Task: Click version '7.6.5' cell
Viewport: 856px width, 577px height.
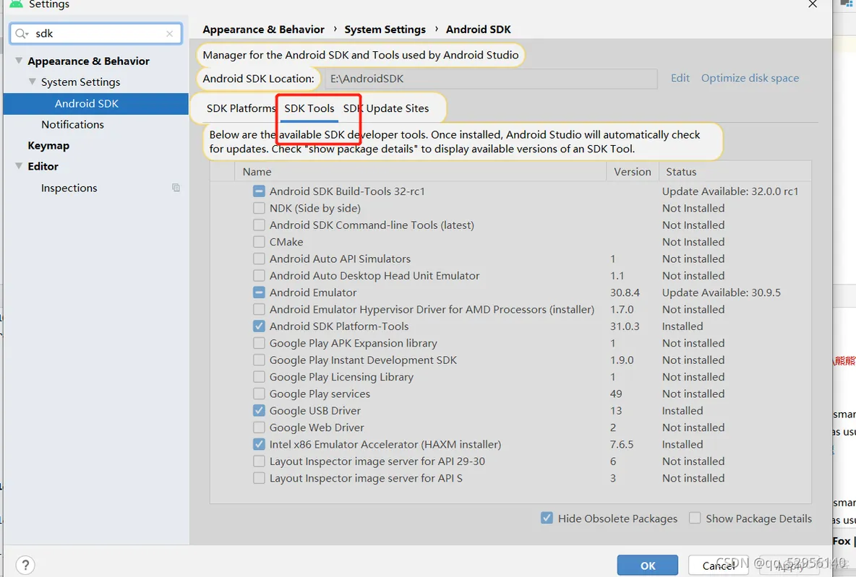Action: click(622, 445)
